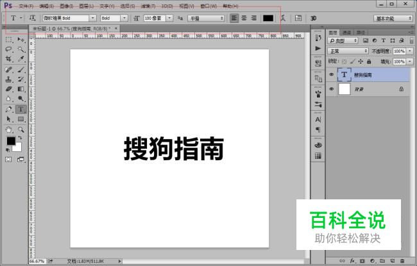
Task: Open the opacity 100% slider arrow
Action: (410, 51)
